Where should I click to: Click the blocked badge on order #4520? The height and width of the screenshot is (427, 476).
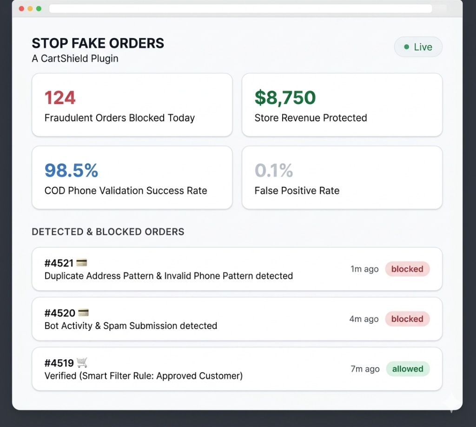407,319
